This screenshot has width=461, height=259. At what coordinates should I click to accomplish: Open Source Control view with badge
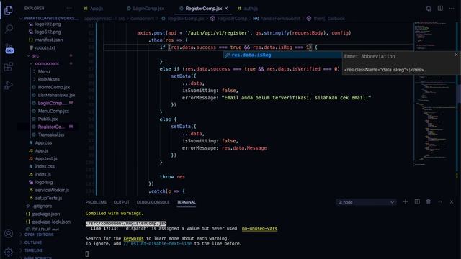click(x=9, y=48)
